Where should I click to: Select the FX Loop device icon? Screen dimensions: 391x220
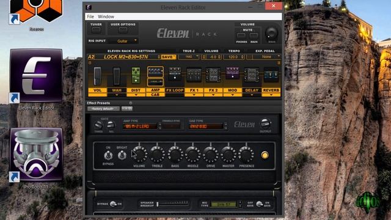(x=175, y=74)
